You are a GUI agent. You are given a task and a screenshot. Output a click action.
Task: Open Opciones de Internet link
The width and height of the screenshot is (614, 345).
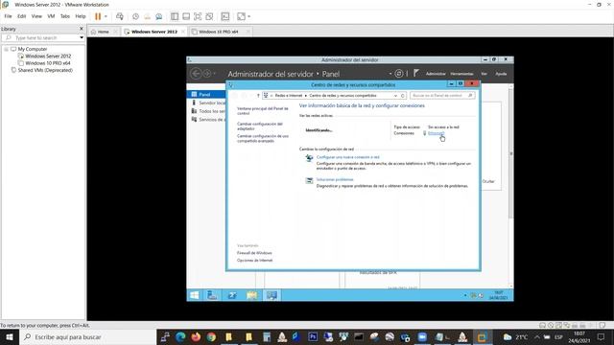pyautogui.click(x=254, y=261)
